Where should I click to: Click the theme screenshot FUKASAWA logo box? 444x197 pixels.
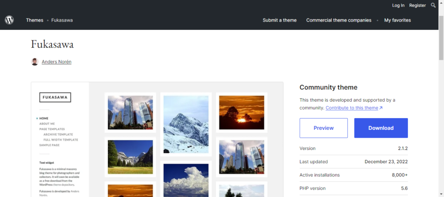click(55, 97)
